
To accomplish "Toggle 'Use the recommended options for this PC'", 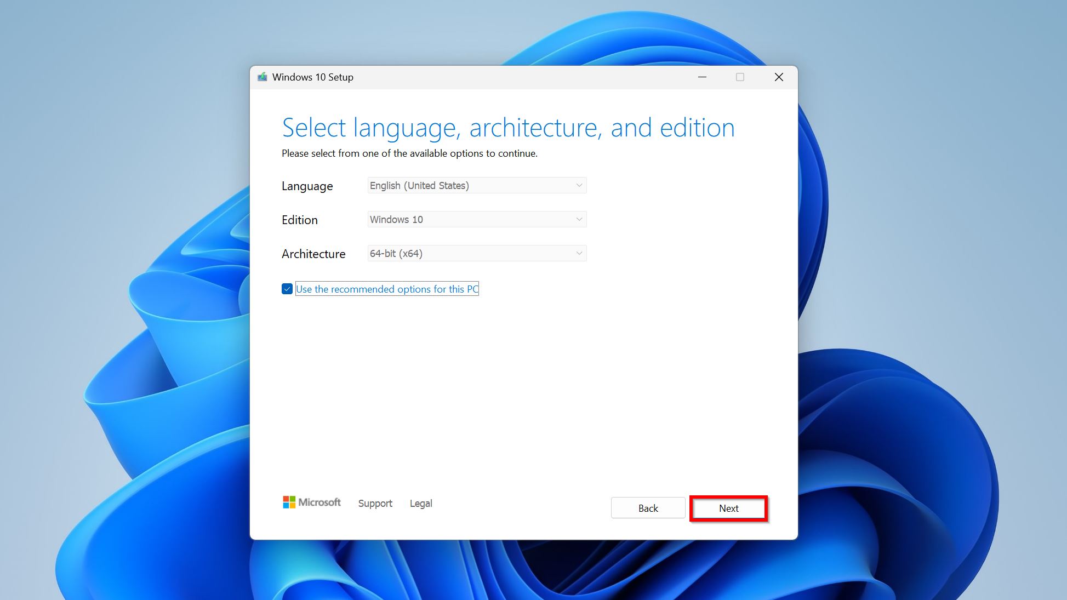I will pyautogui.click(x=286, y=289).
